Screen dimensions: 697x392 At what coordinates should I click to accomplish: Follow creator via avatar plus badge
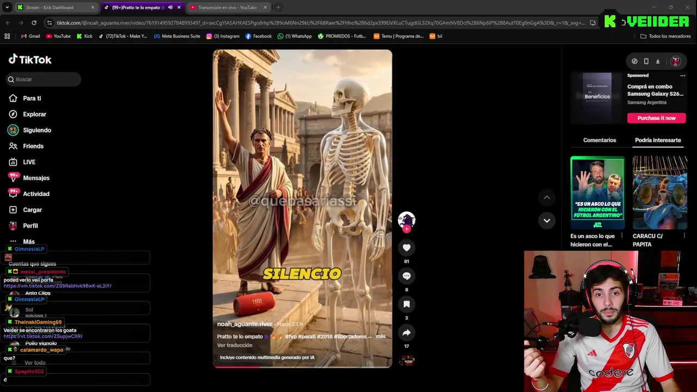(406, 229)
